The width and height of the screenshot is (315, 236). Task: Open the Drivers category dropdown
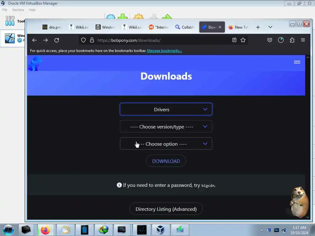pyautogui.click(x=166, y=109)
